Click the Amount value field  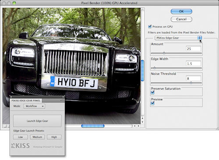(194, 49)
